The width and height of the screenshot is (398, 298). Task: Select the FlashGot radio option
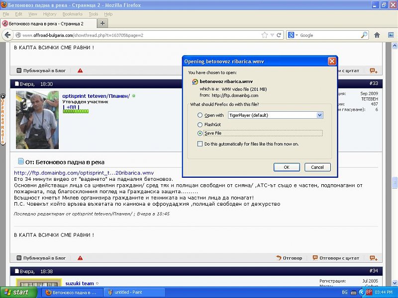(x=200, y=125)
